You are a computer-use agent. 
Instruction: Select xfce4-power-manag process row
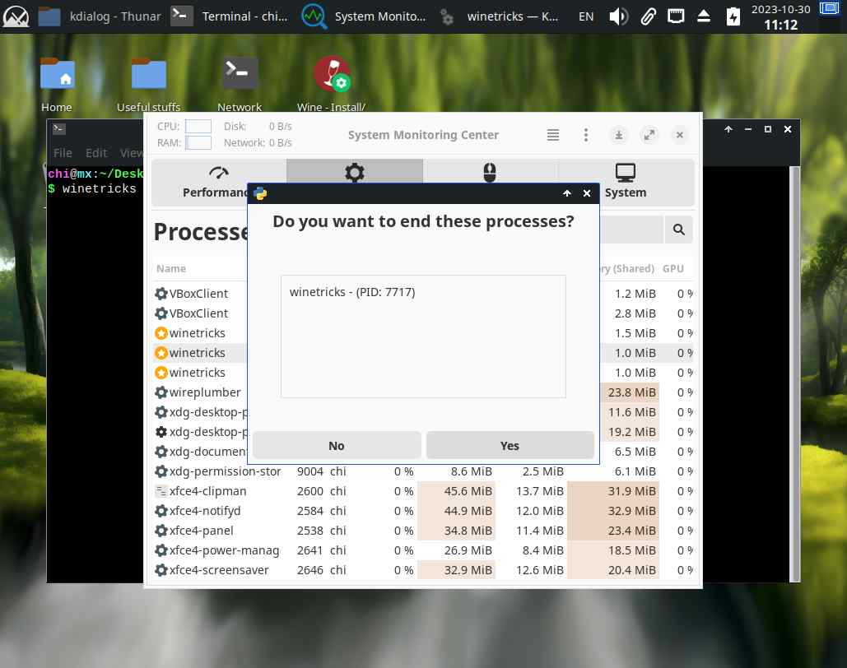point(423,550)
